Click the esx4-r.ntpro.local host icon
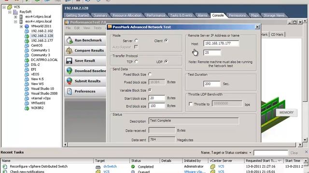The width and height of the screenshot is (309, 173). point(21,21)
